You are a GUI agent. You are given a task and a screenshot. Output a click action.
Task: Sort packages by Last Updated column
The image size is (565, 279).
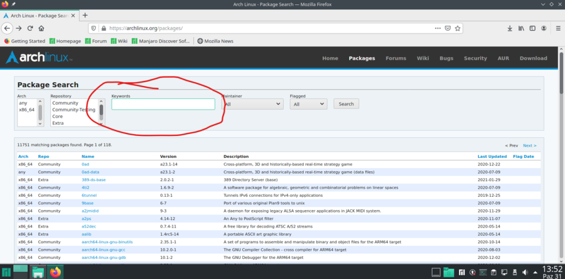coord(492,156)
